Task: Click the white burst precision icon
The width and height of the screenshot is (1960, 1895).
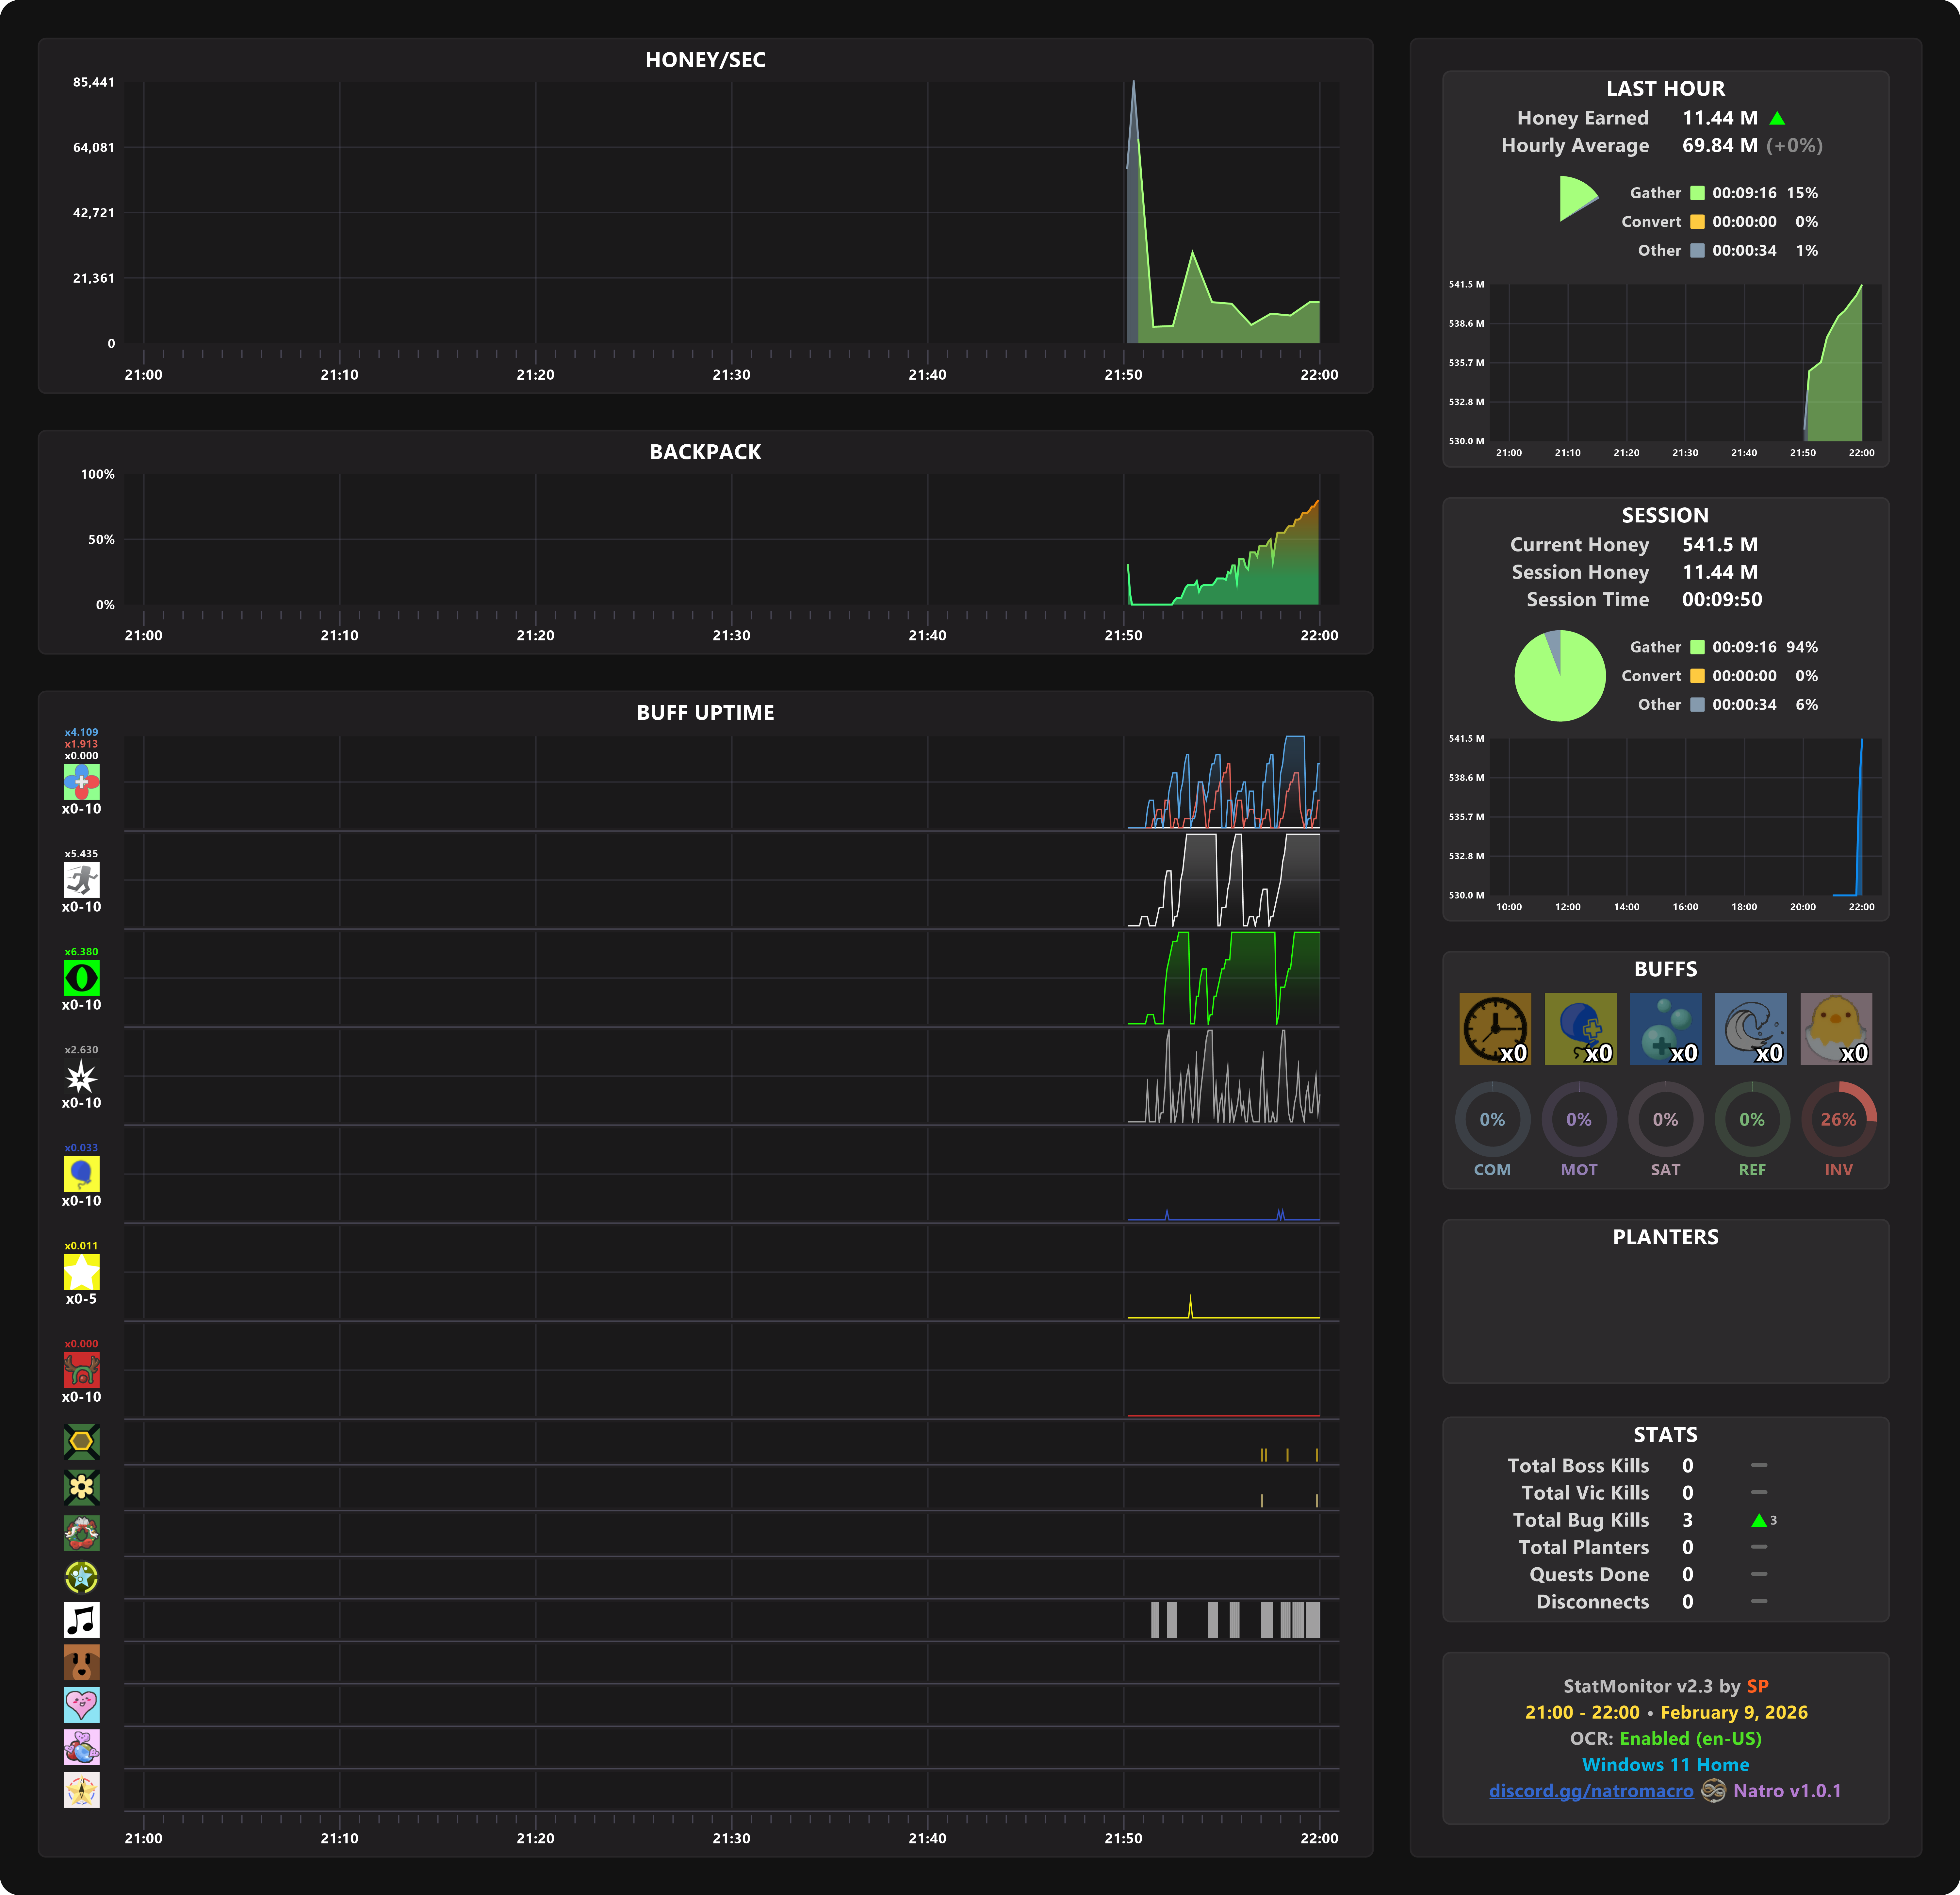Action: pyautogui.click(x=81, y=1076)
